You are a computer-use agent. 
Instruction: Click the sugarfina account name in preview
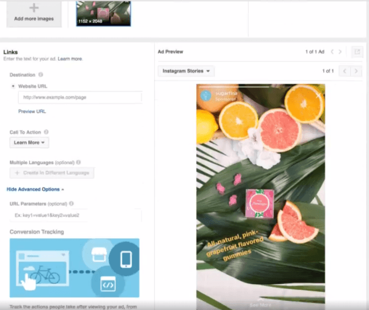pyautogui.click(x=226, y=93)
